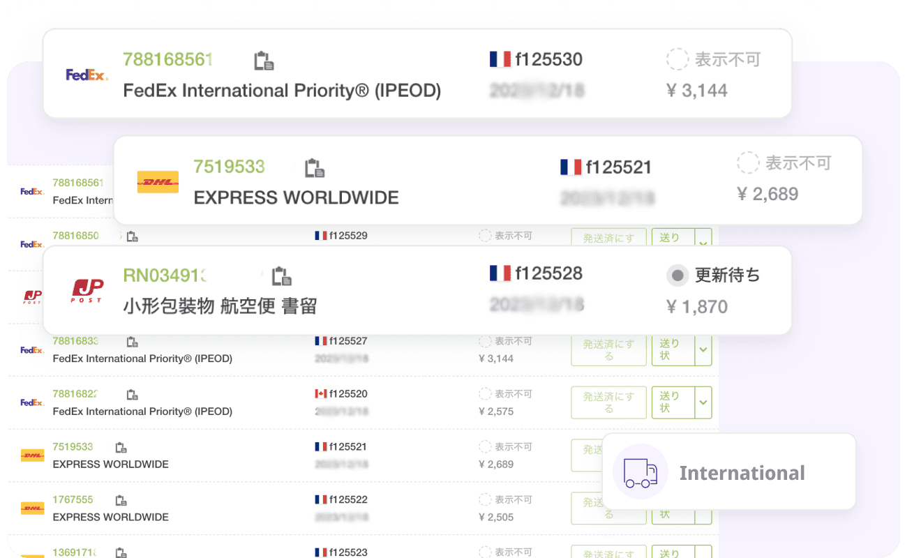Click the clipboard icon beside RN034913
Screen dimensions: 905x558
coord(283,276)
